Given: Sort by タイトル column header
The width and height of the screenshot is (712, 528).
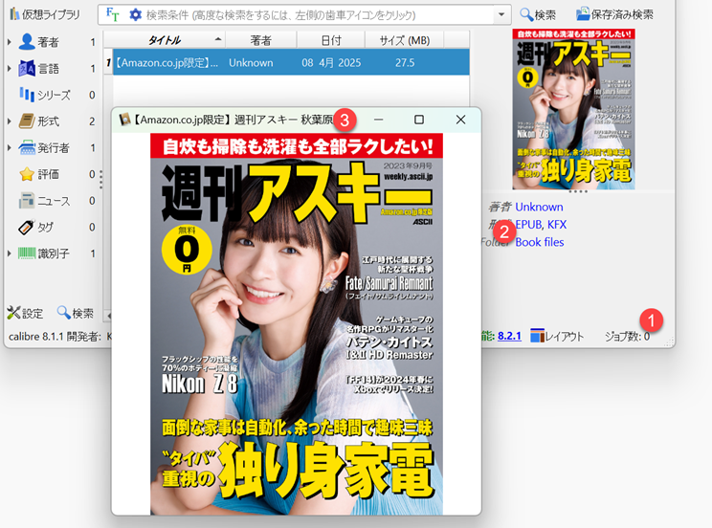Looking at the screenshot, I should coord(165,40).
